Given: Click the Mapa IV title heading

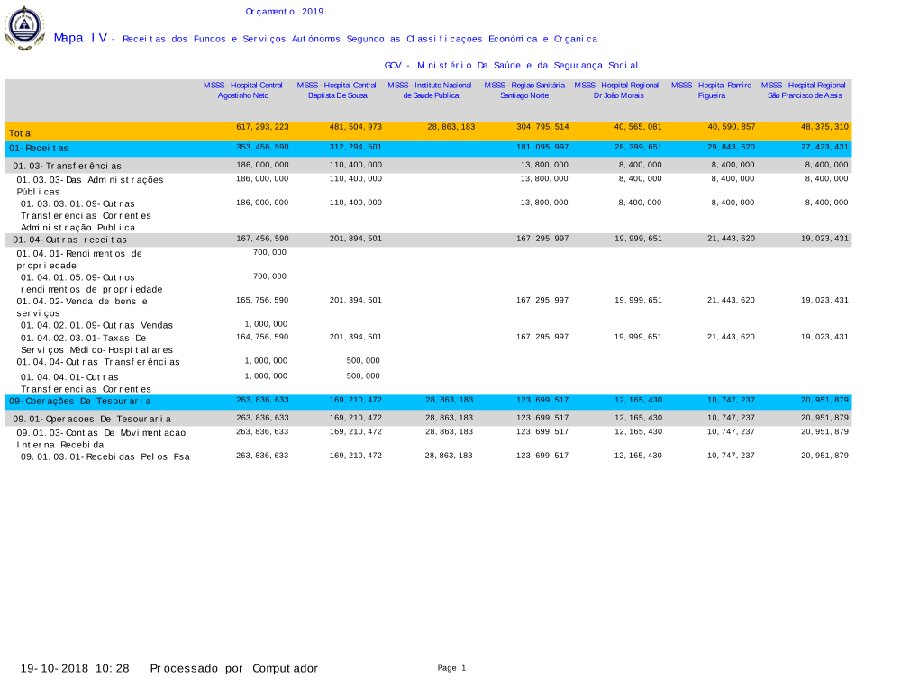Looking at the screenshot, I should 80,38.
